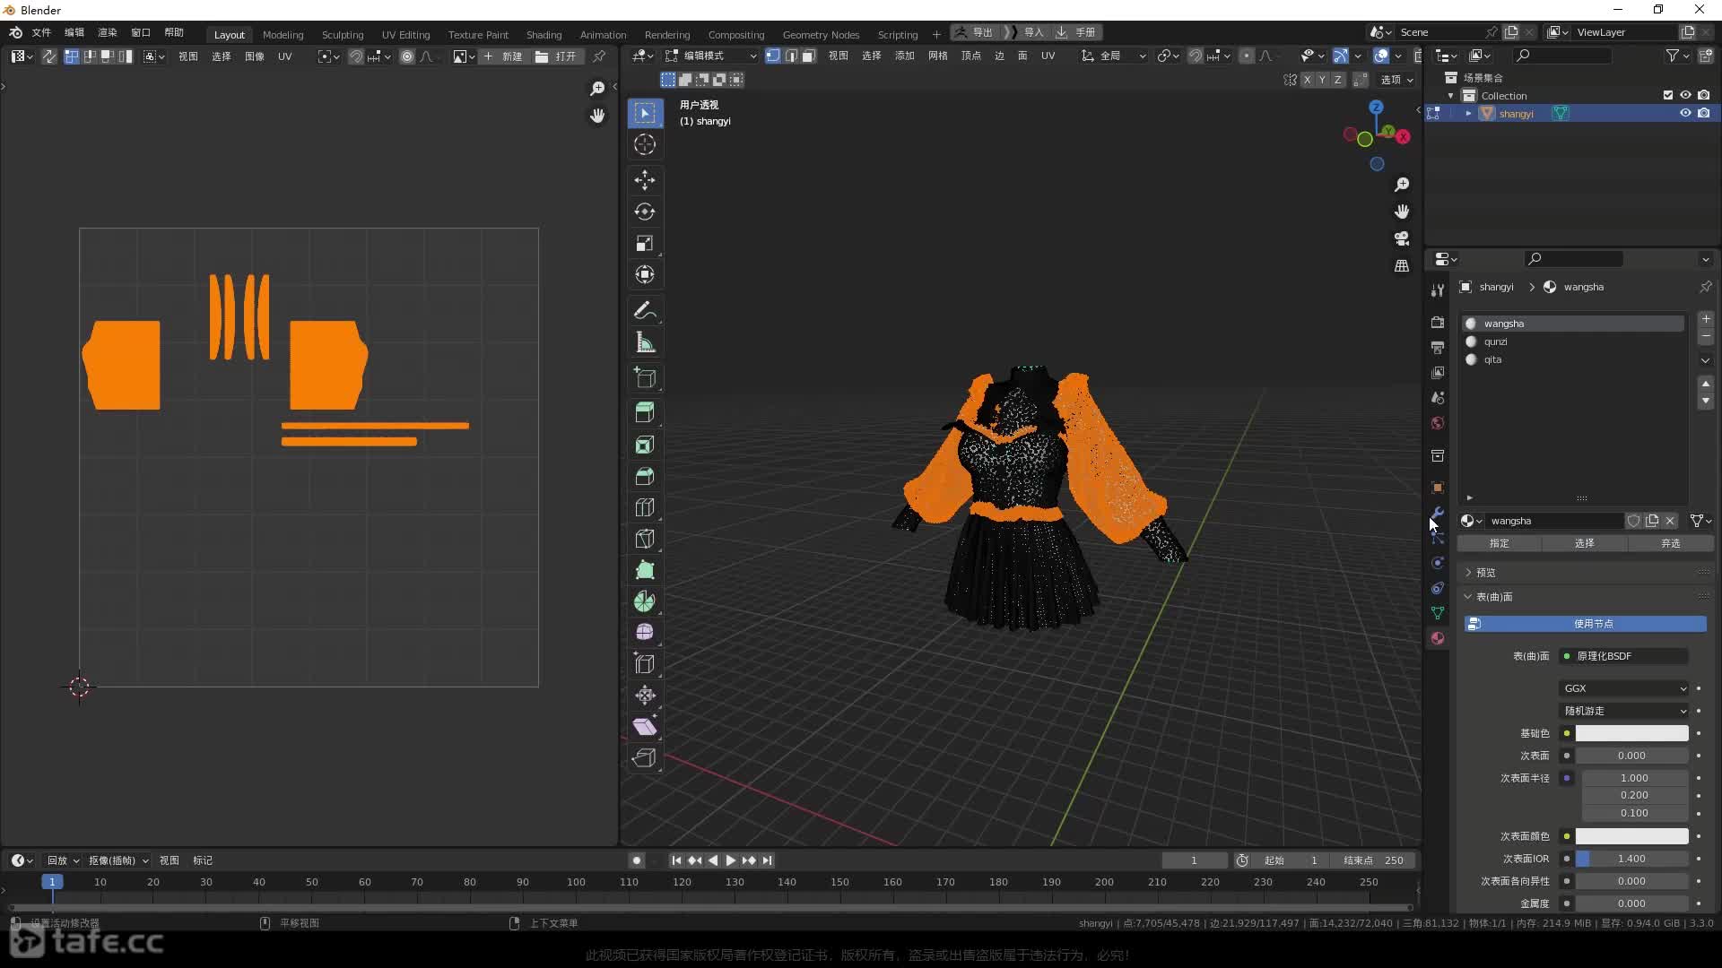Open the World properties tab
The image size is (1722, 968).
[1438, 423]
